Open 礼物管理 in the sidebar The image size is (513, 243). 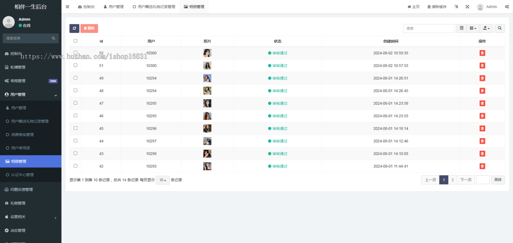click(30, 203)
